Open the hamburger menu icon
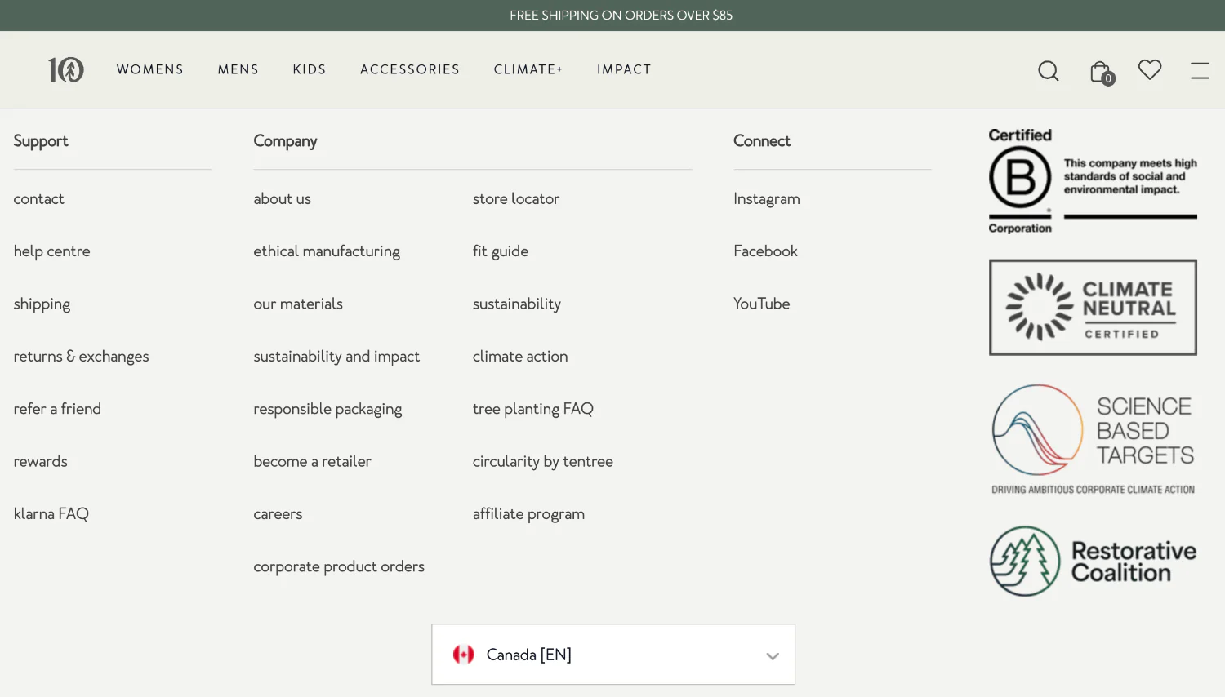 (1199, 70)
